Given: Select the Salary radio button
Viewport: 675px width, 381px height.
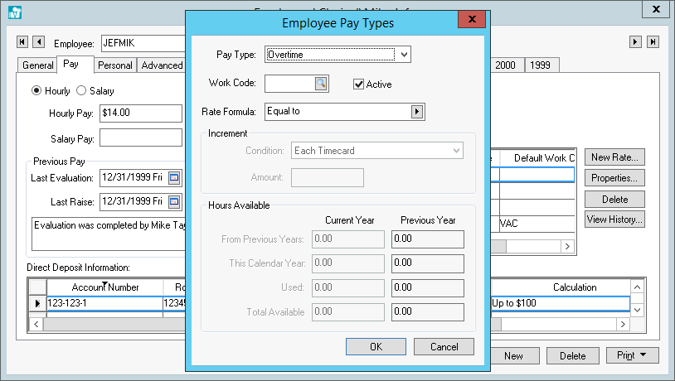Looking at the screenshot, I should click(x=81, y=90).
